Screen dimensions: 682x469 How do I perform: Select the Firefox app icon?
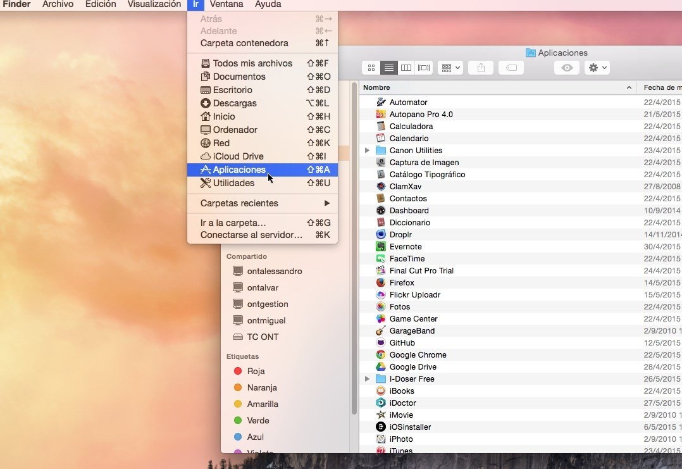click(x=381, y=282)
